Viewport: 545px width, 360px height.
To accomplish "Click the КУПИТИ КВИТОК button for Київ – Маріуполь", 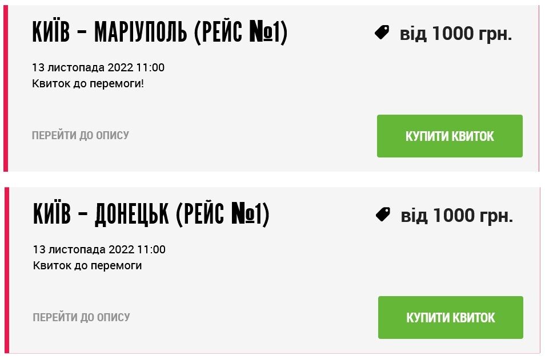I will (x=450, y=136).
